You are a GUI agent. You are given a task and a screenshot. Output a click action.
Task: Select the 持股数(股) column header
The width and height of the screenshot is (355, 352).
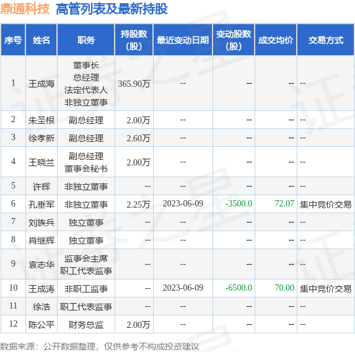(134, 40)
